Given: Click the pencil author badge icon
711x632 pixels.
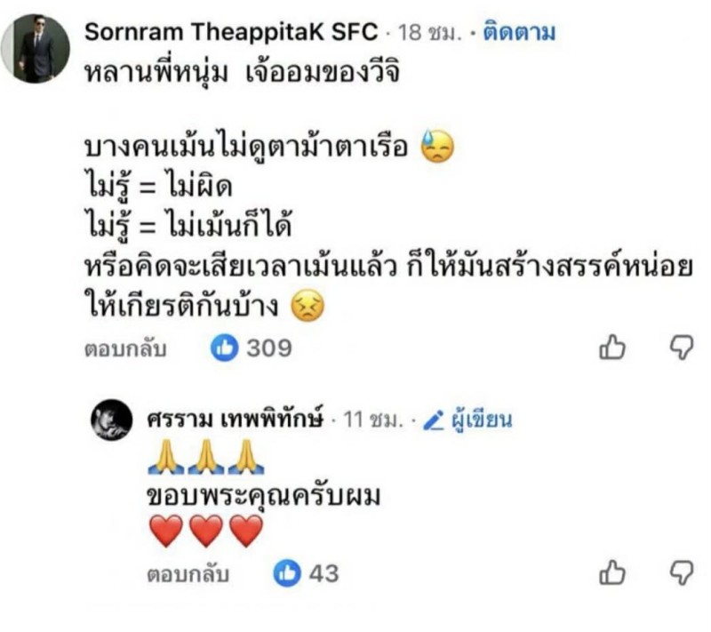Looking at the screenshot, I should pos(434,420).
